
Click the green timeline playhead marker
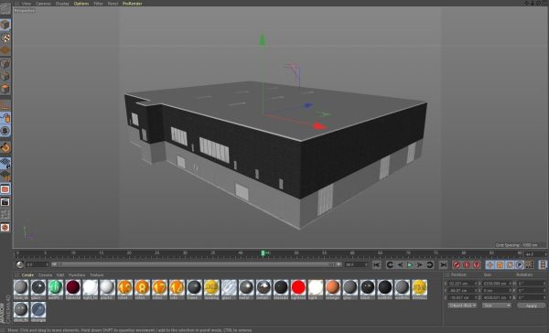coord(263,252)
